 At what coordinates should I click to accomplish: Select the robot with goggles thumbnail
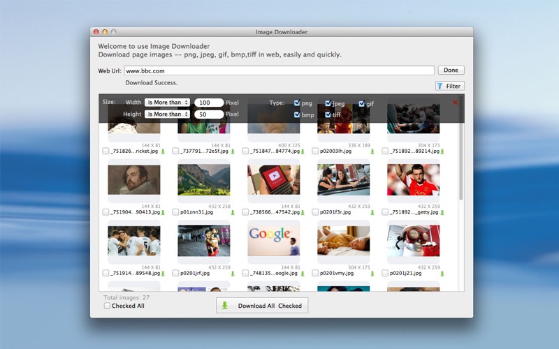click(x=414, y=240)
